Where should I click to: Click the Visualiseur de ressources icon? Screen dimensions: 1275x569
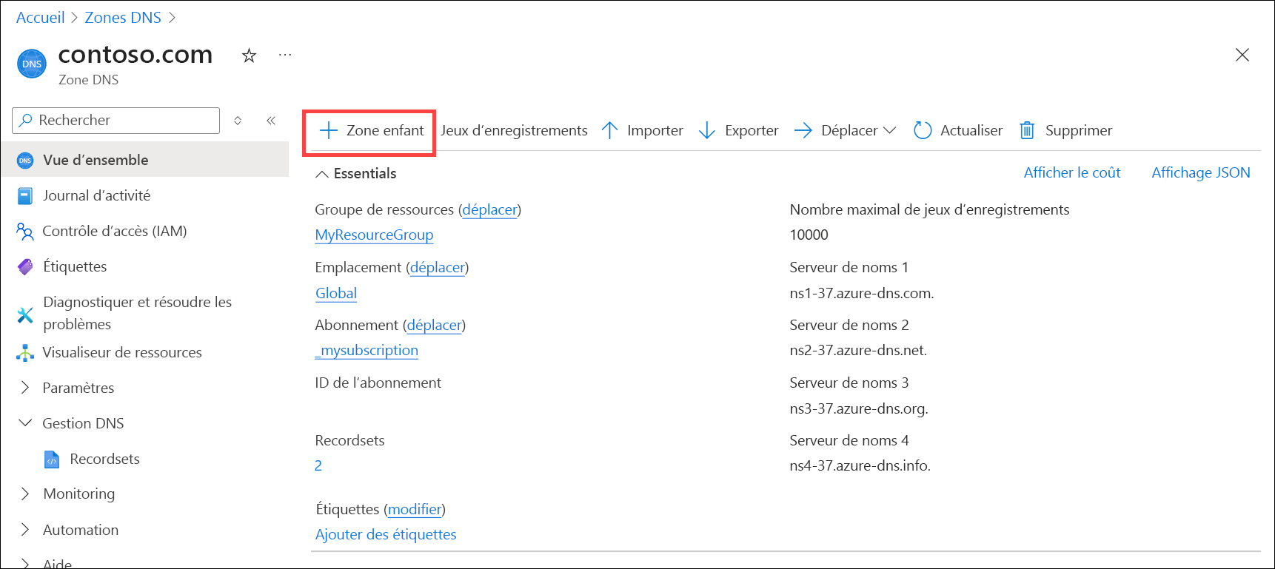point(25,353)
